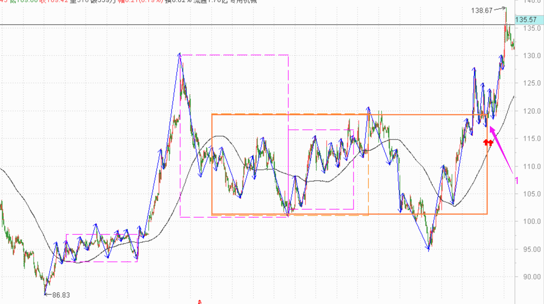Click the red marker at the chart bottom edge
The width and height of the screenshot is (544, 304).
pyautogui.click(x=199, y=302)
